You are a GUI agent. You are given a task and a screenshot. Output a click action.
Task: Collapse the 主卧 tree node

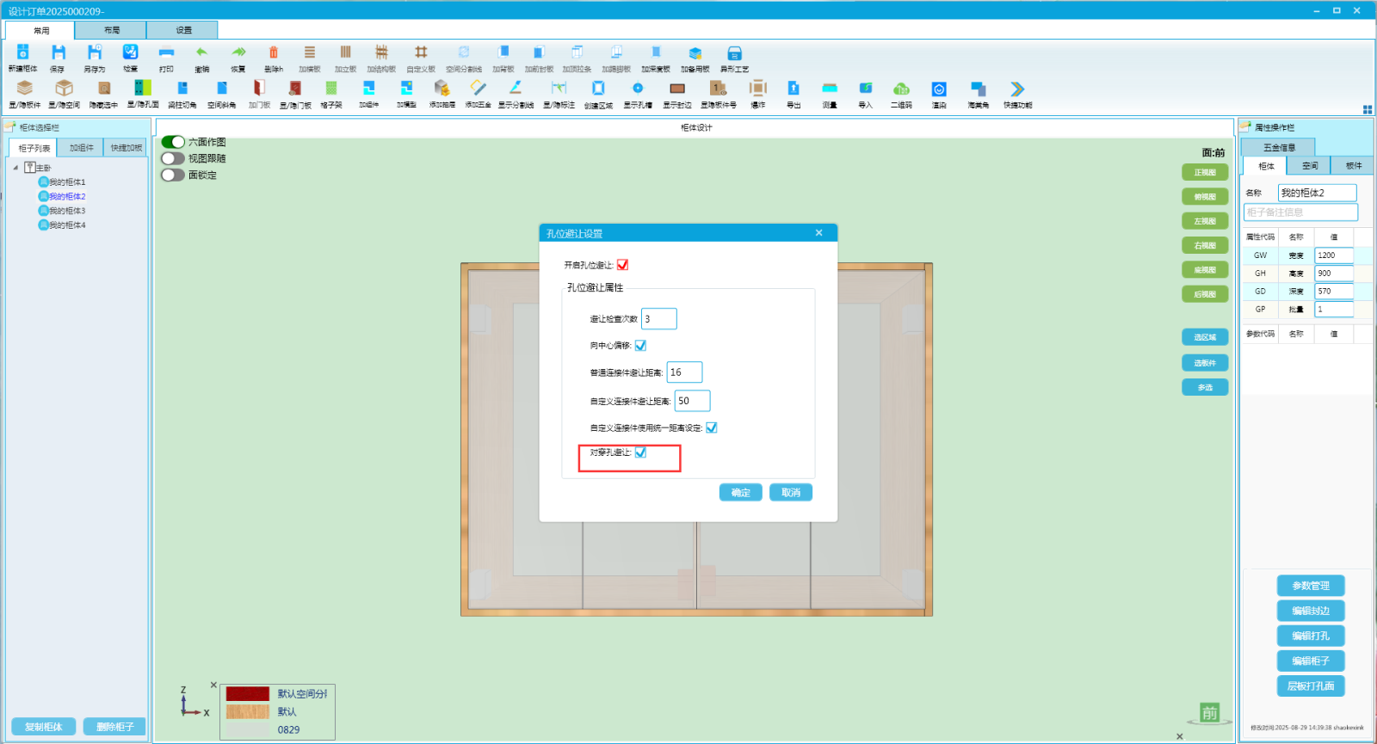click(15, 168)
